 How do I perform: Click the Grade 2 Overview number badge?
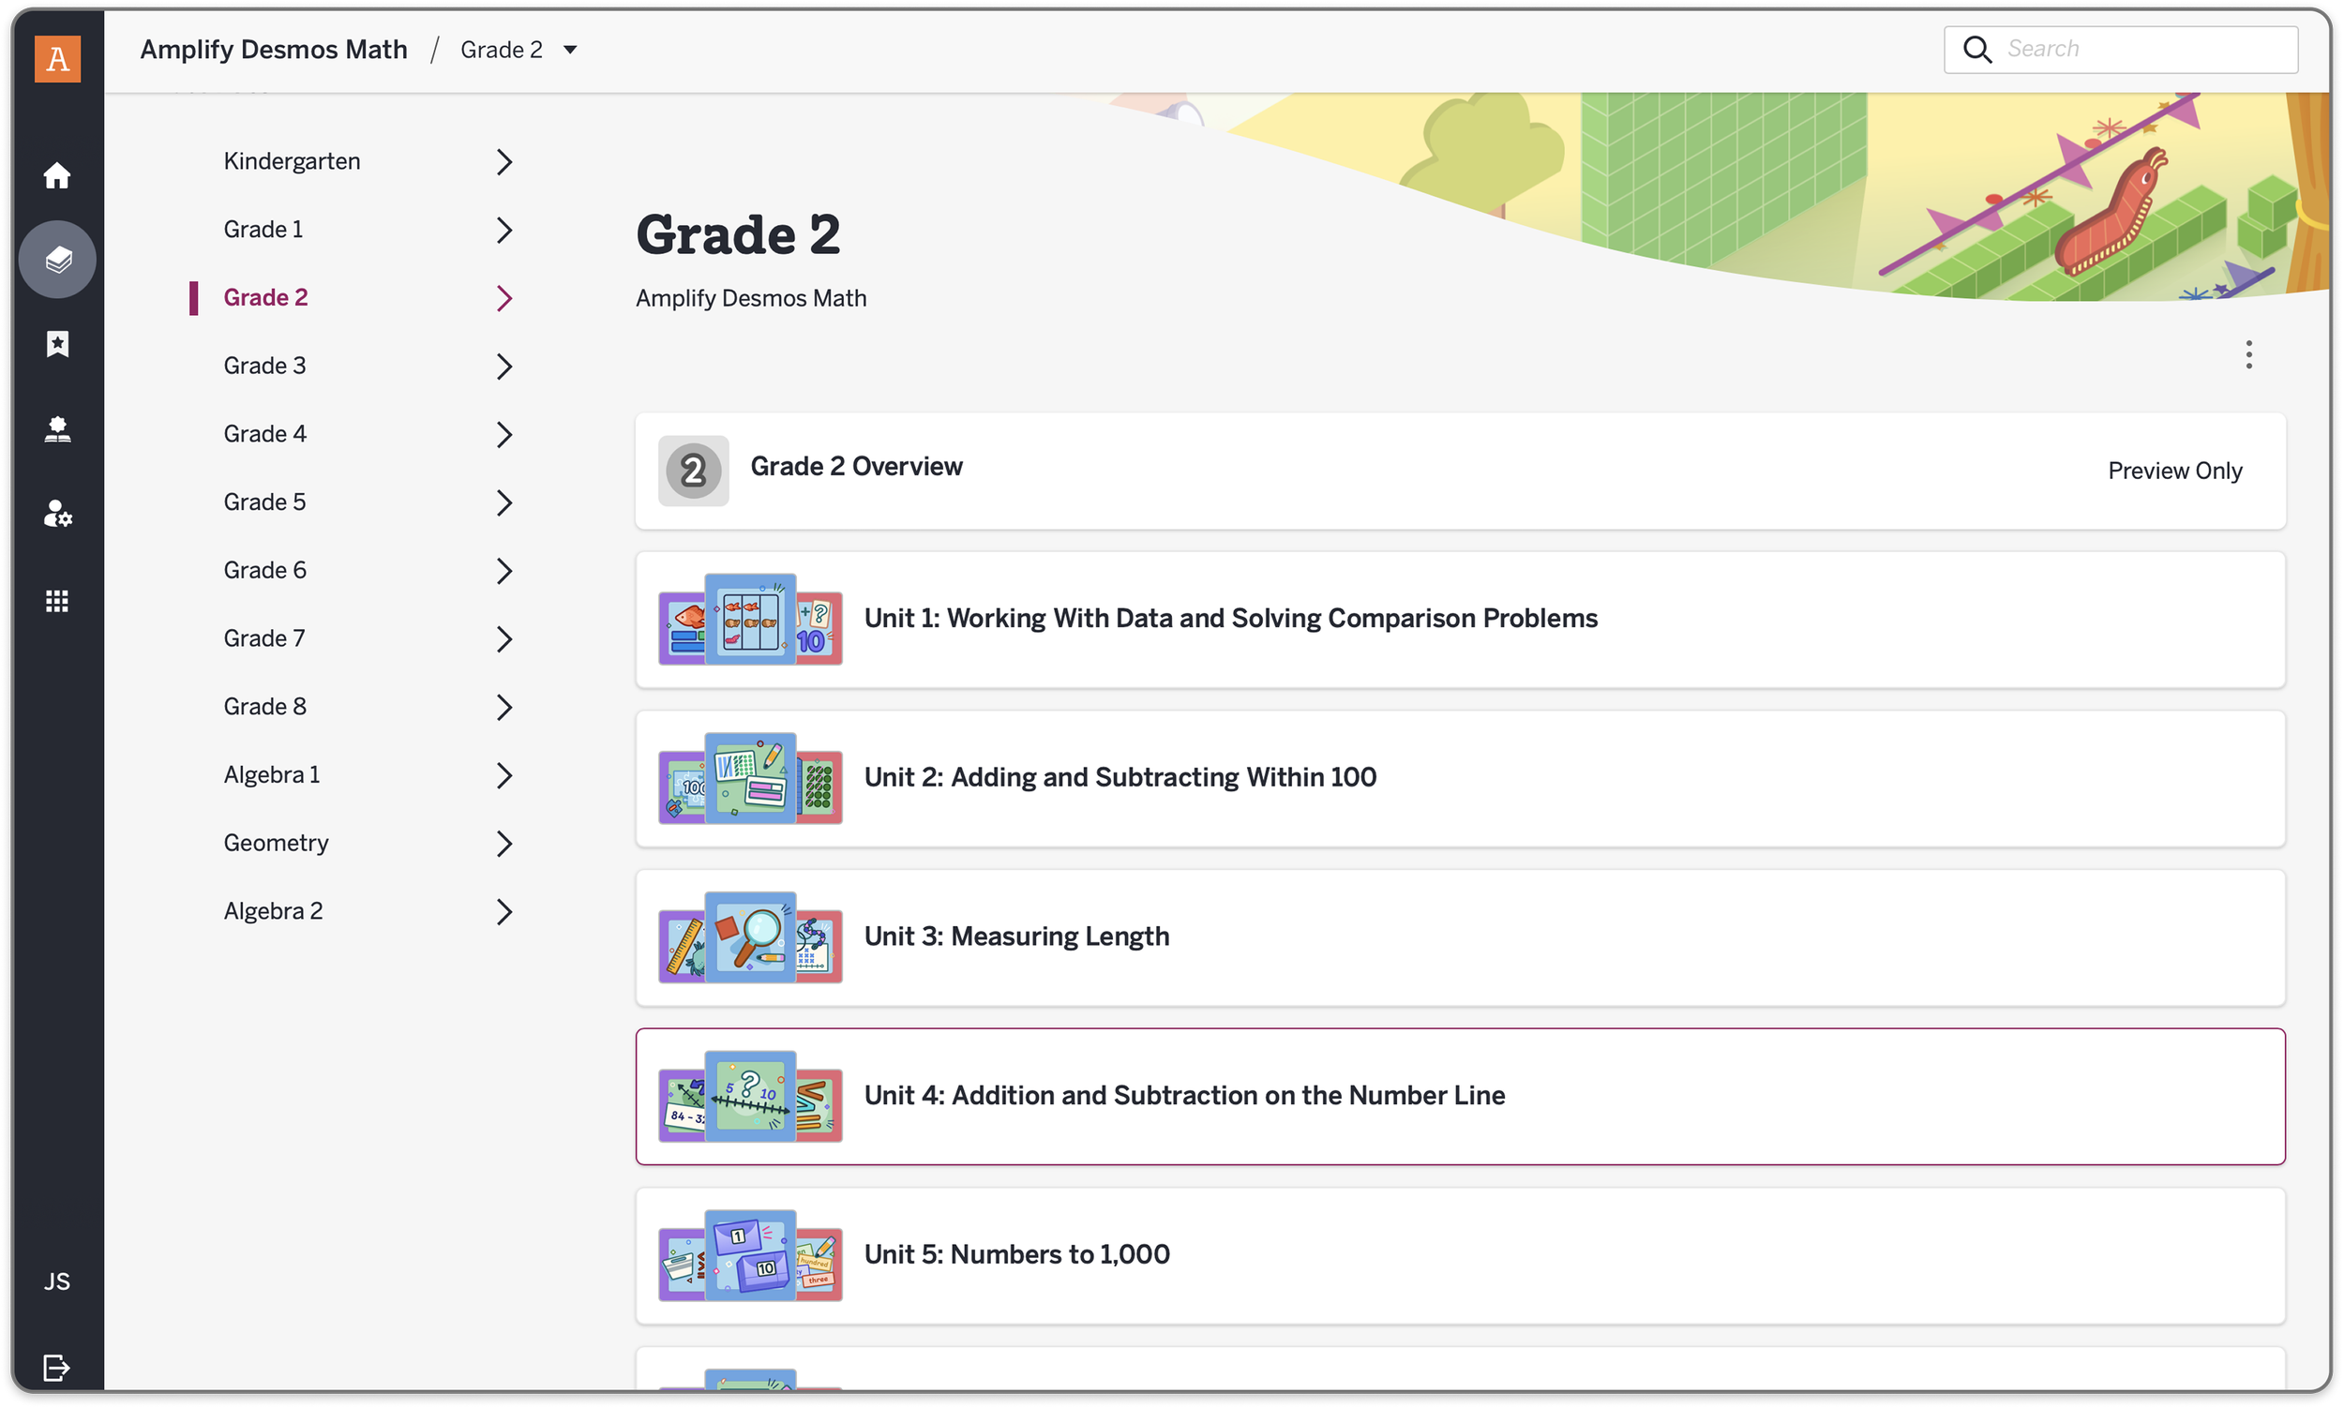pyautogui.click(x=694, y=471)
